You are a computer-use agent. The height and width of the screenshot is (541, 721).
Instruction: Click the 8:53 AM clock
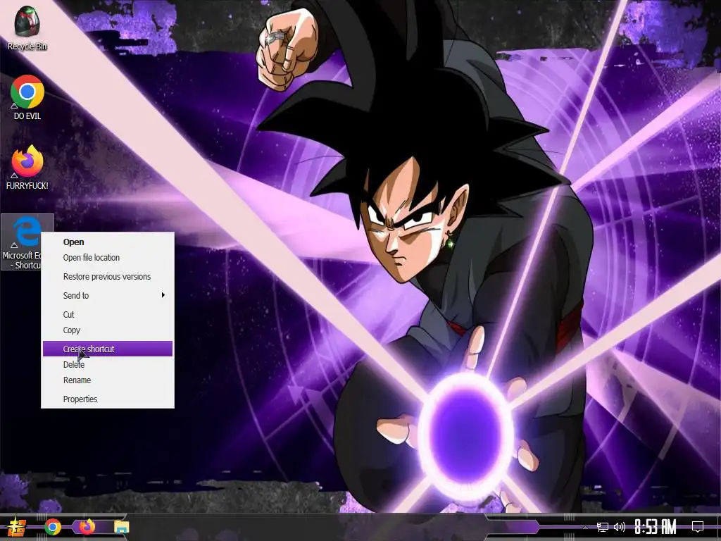pos(656,527)
